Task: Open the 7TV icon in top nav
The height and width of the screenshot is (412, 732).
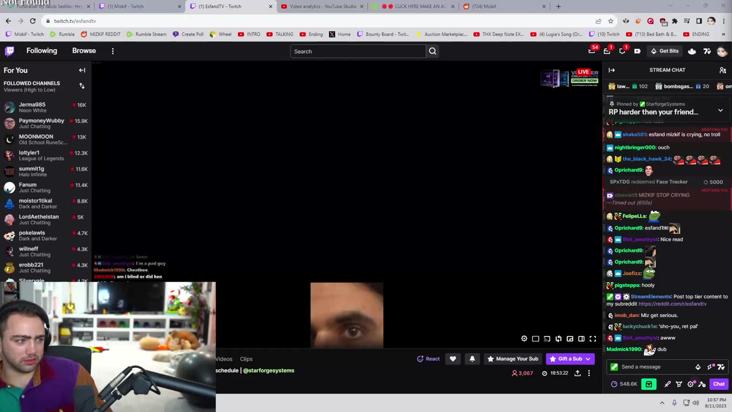Action: [x=707, y=51]
